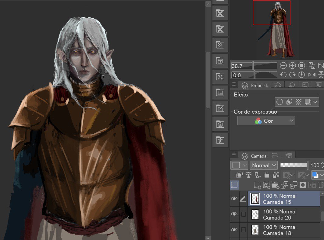The width and height of the screenshot is (324, 240).
Task: Open the palette color dropdown
Action: point(239,165)
